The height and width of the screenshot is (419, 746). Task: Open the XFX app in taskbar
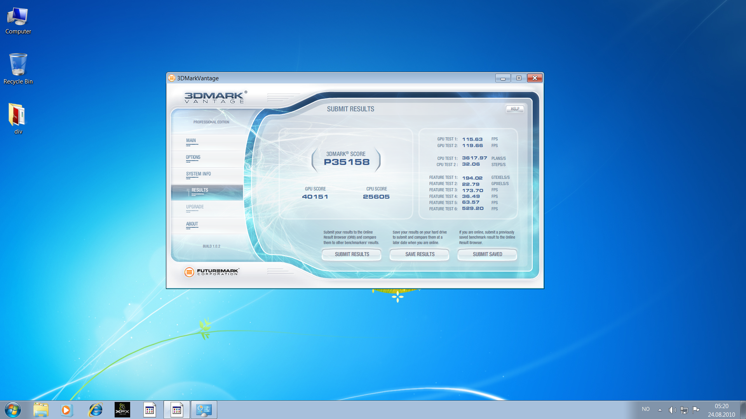[122, 410]
